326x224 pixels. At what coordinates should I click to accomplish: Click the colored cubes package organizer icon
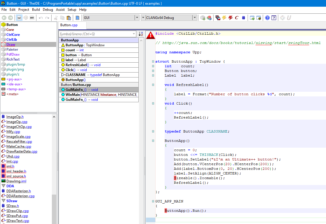click(x=209, y=18)
